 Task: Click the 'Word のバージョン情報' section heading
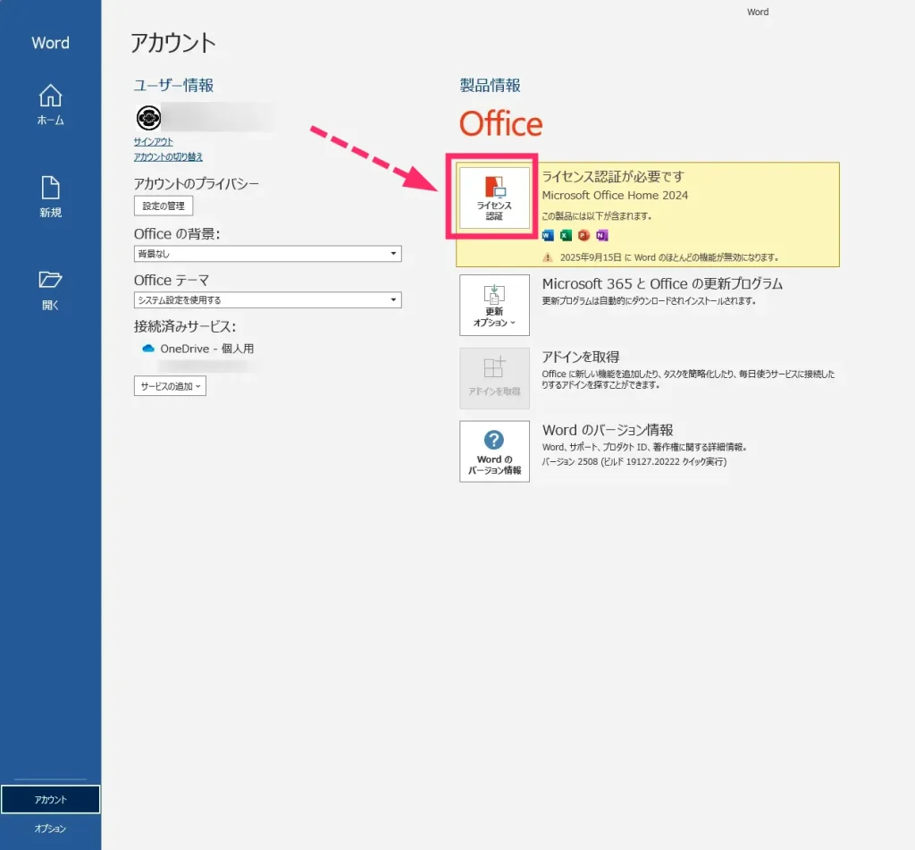(608, 430)
